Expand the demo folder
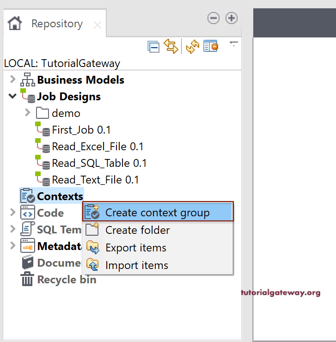The image size is (336, 342). 27,113
